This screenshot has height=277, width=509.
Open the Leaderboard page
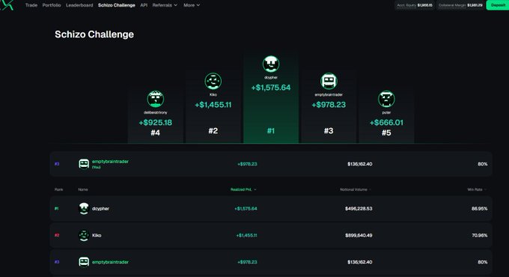(x=79, y=5)
